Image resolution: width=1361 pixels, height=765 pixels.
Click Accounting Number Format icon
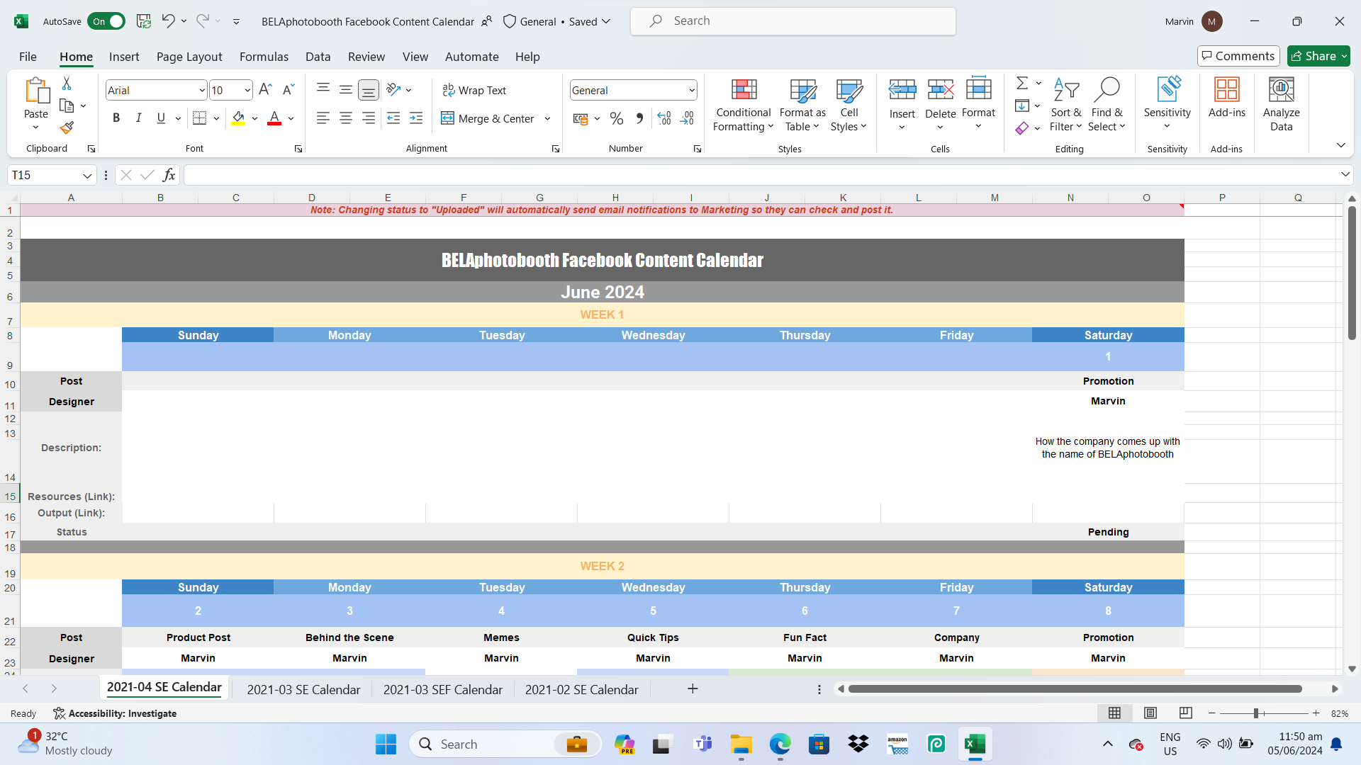coord(581,118)
